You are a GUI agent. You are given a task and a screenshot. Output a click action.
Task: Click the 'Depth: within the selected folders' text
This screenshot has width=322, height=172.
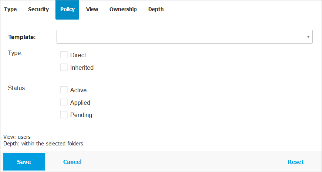pos(43,144)
